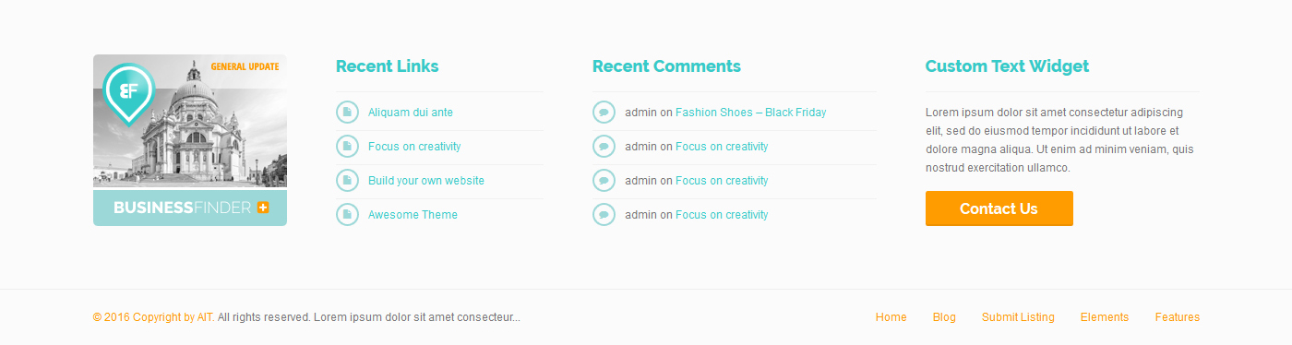Go to Blog in footer menu

click(944, 317)
